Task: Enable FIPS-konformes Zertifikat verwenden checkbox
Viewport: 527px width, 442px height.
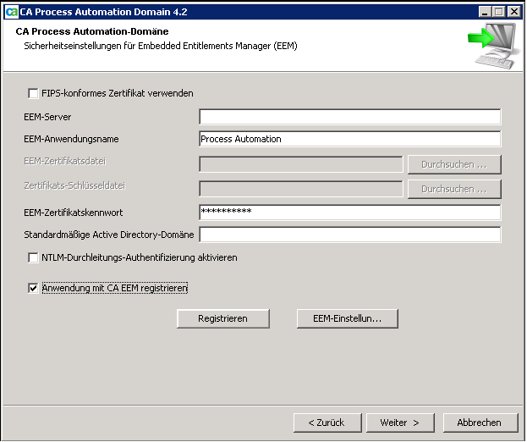Action: [33, 93]
